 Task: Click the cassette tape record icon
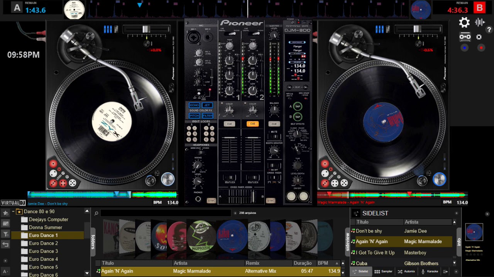pyautogui.click(x=465, y=37)
